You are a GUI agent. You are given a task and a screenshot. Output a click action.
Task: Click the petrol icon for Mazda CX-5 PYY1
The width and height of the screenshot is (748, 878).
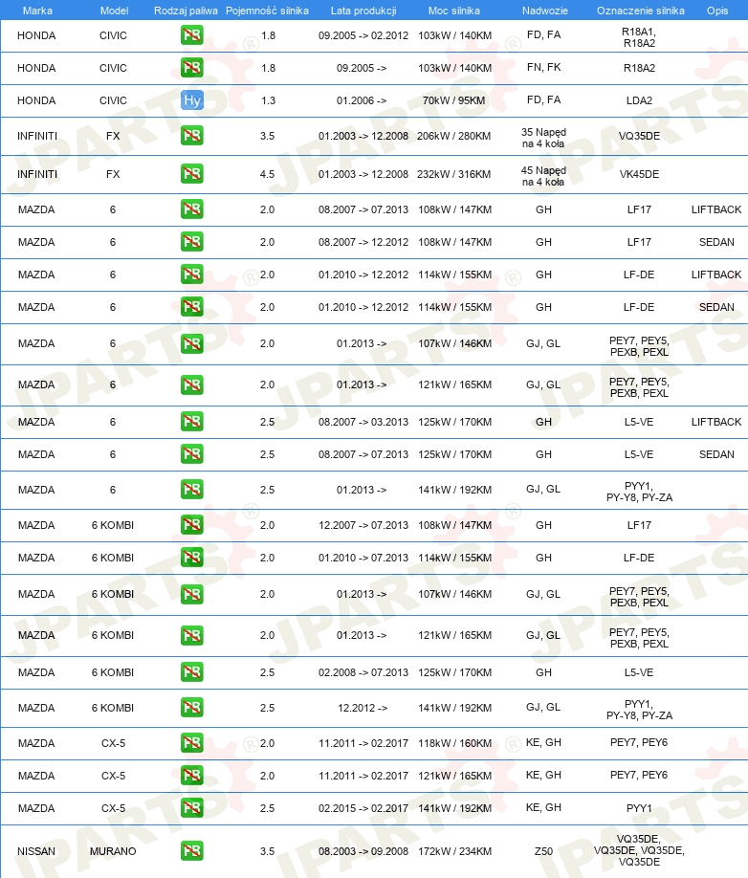click(x=191, y=808)
